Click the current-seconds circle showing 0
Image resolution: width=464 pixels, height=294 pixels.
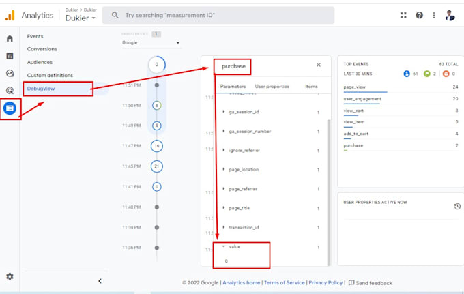tap(156, 65)
